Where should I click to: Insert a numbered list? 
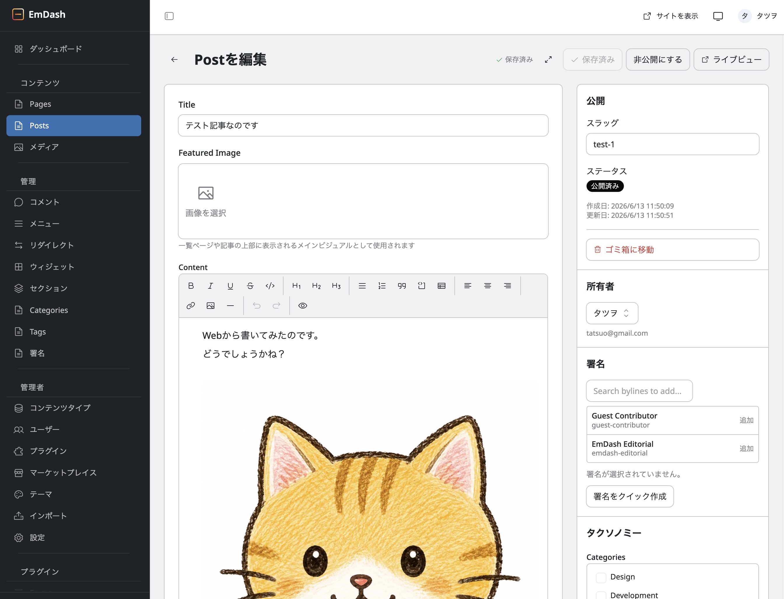pos(382,286)
